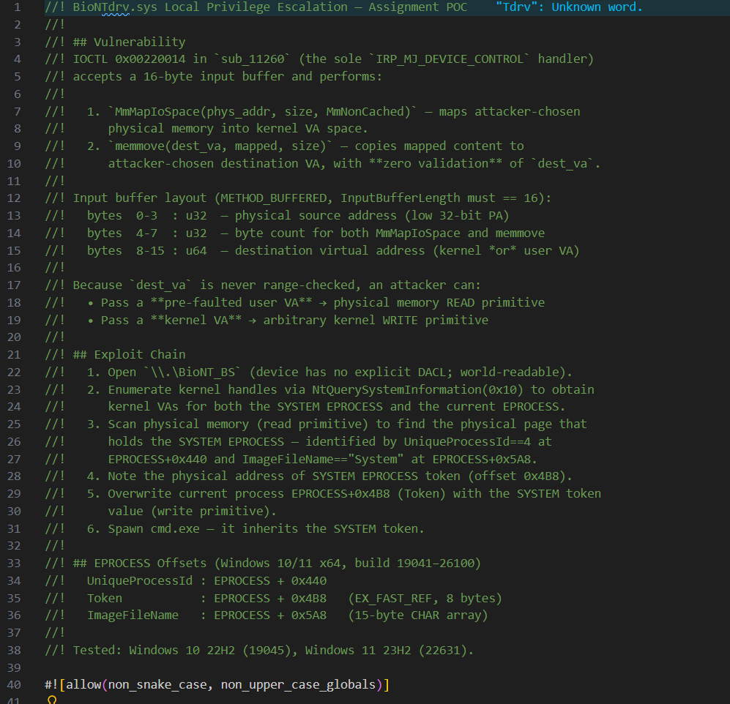Click "sub_11260" in the IOCTL comment line

tap(252, 59)
